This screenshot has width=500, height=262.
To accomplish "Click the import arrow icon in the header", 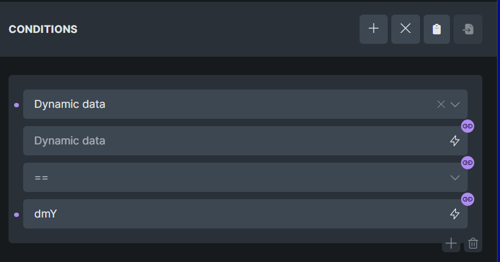I will 468,29.
